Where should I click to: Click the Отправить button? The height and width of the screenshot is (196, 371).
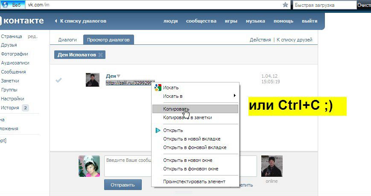(x=123, y=185)
